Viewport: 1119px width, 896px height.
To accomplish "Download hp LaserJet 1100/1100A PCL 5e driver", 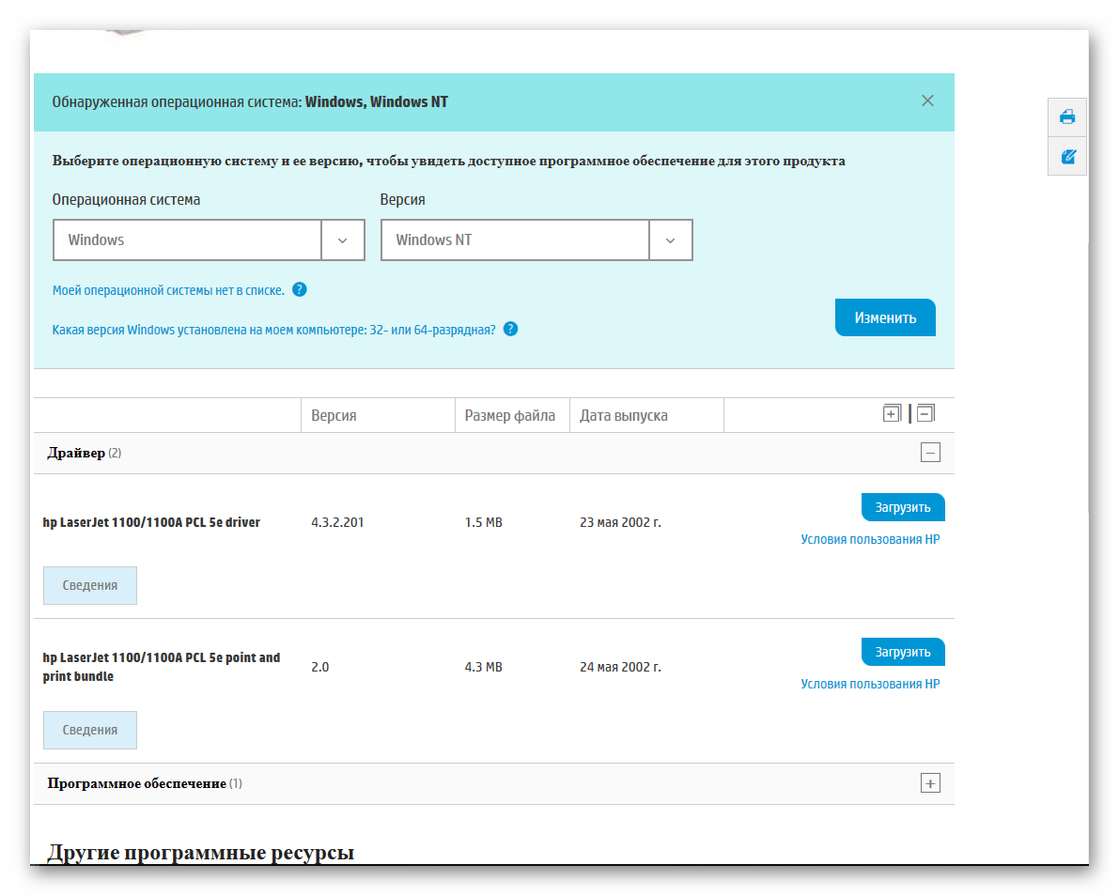I will 903,507.
